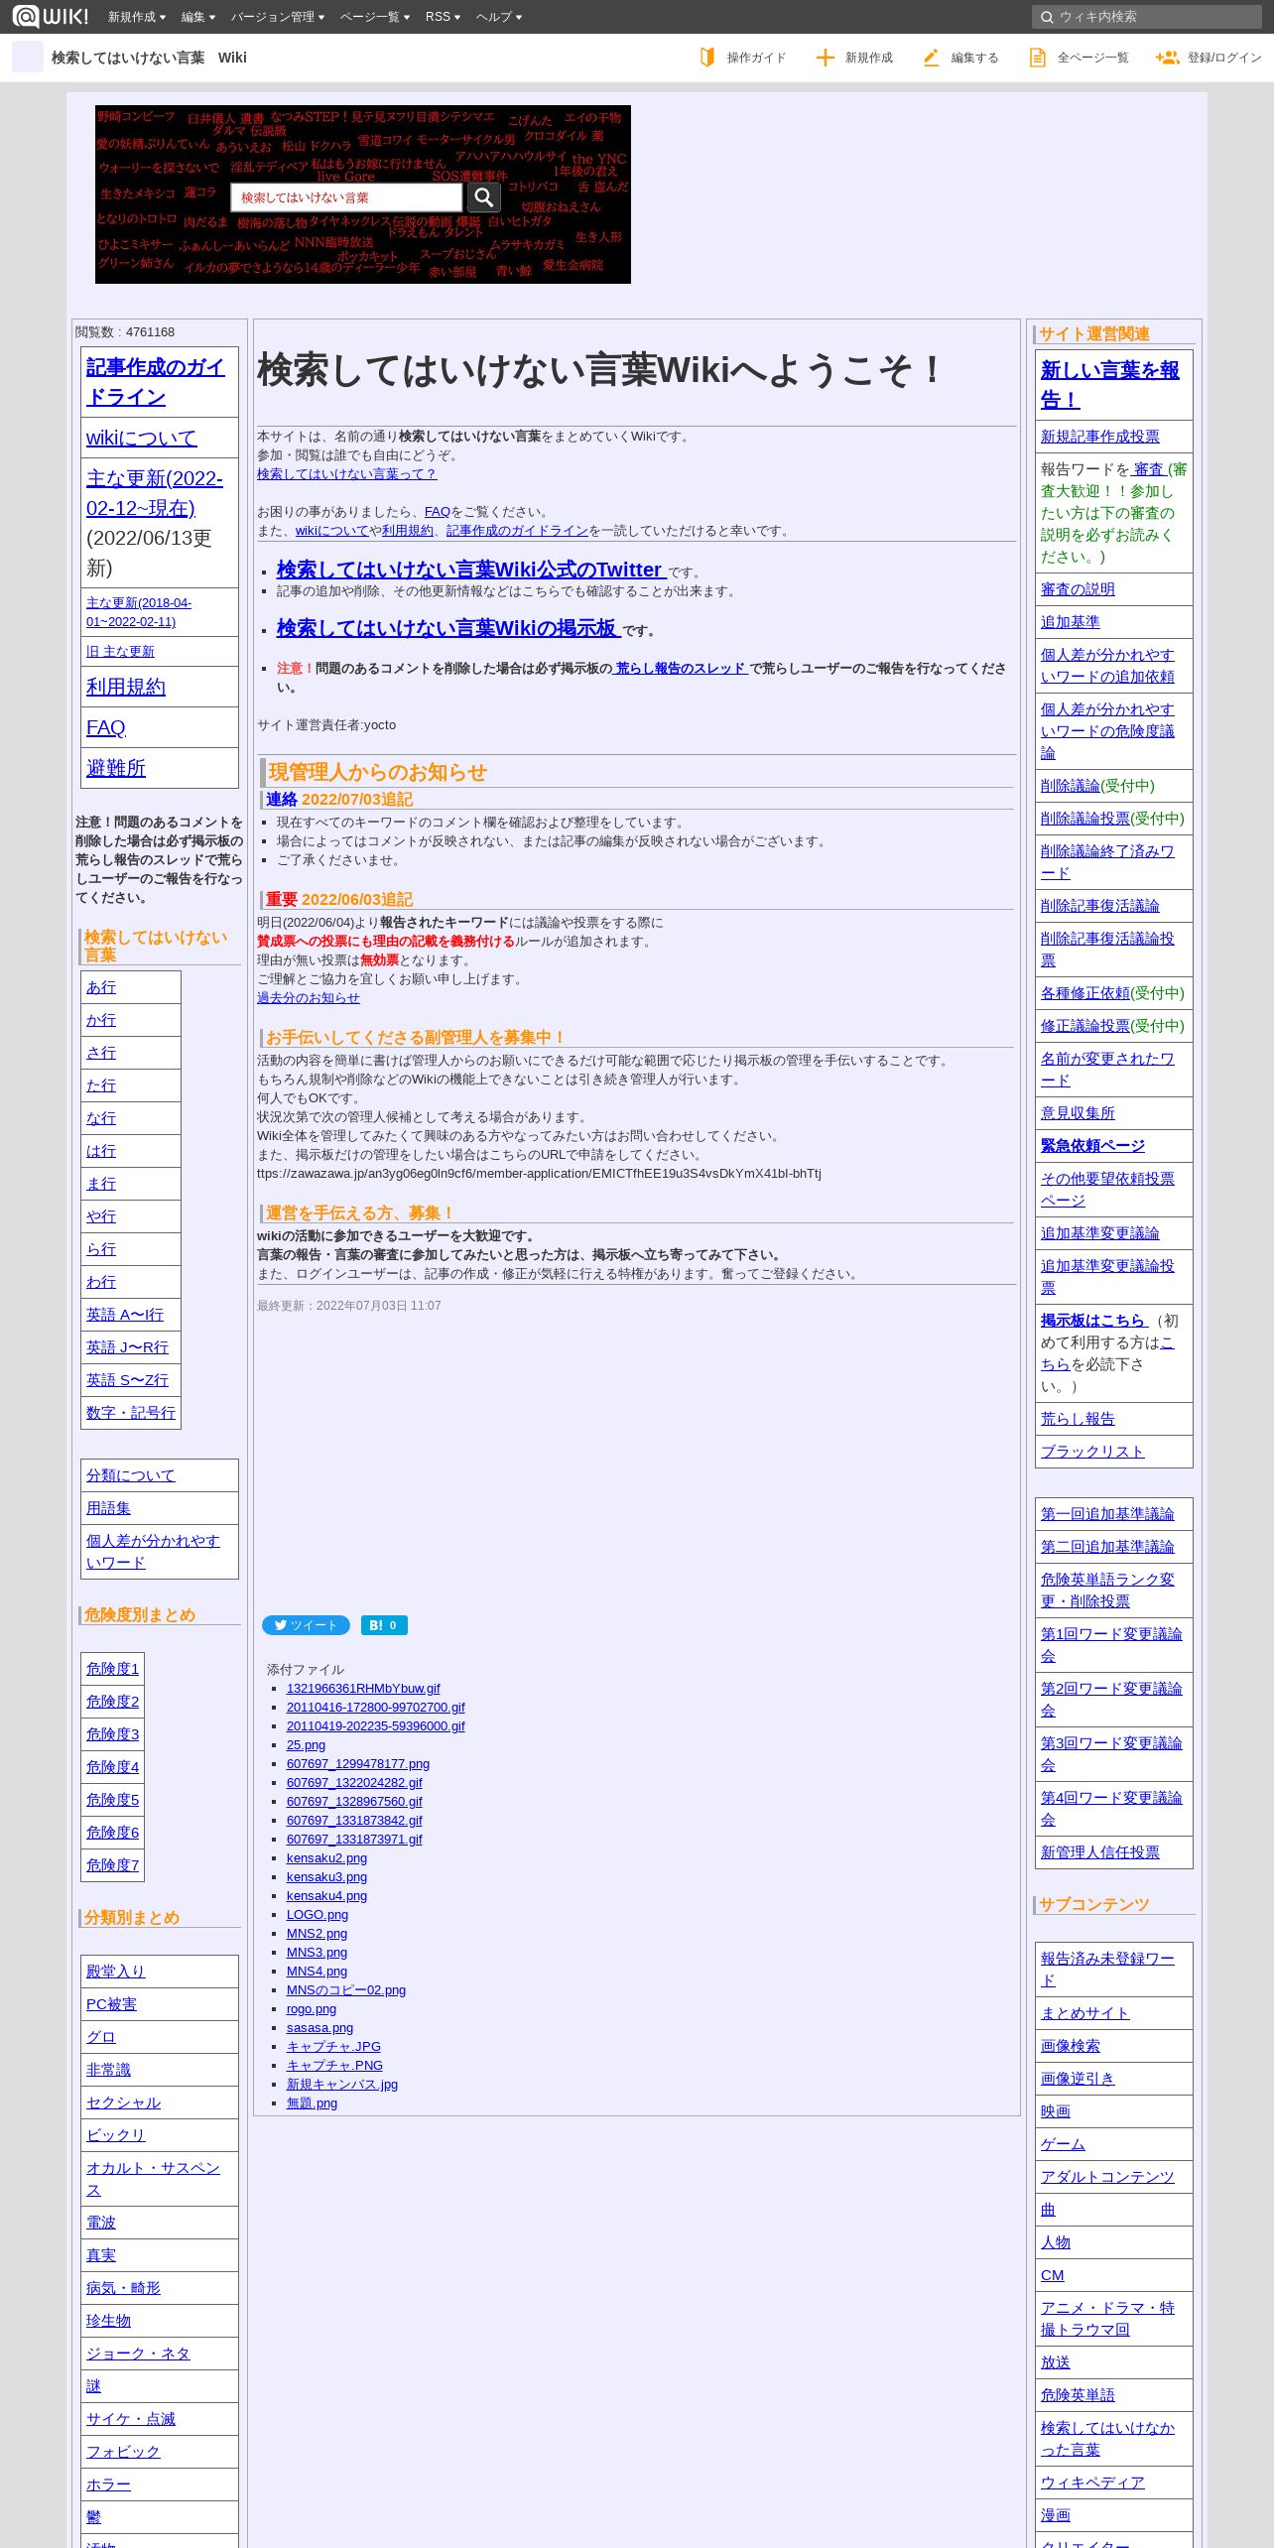Open the ページ一覧 dropdown menu
The width and height of the screenshot is (1274, 2548).
[375, 17]
